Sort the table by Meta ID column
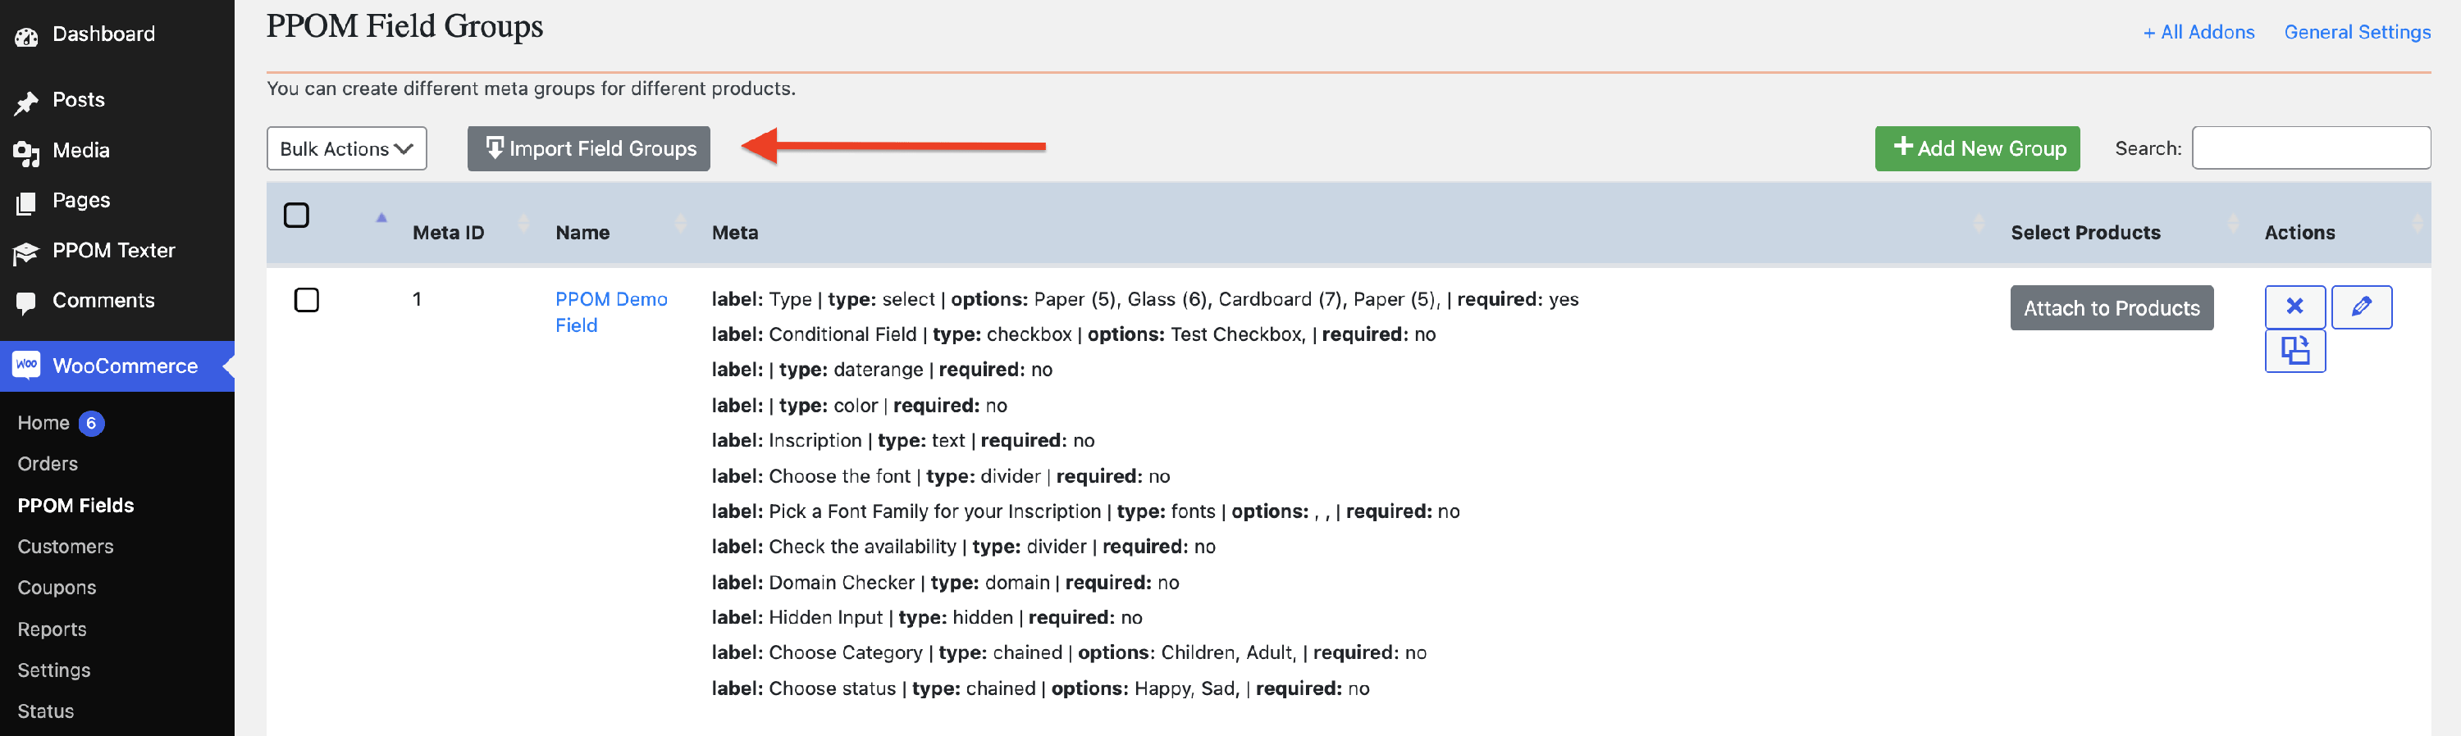This screenshot has height=736, width=2461. [x=448, y=232]
